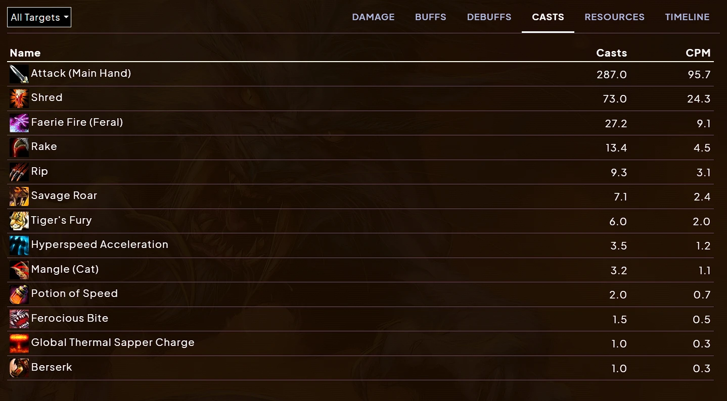The height and width of the screenshot is (401, 727).
Task: Click the Rake ability icon
Action: click(x=19, y=147)
